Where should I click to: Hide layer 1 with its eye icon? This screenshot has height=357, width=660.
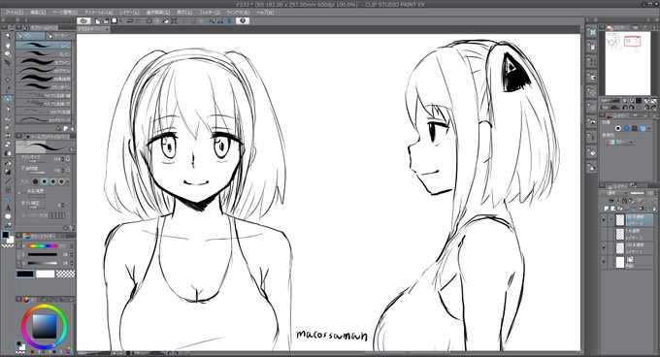(x=604, y=248)
